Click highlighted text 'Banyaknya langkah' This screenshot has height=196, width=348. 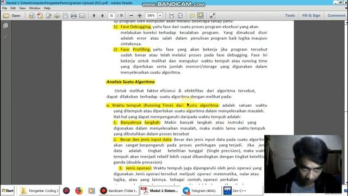[140, 122]
